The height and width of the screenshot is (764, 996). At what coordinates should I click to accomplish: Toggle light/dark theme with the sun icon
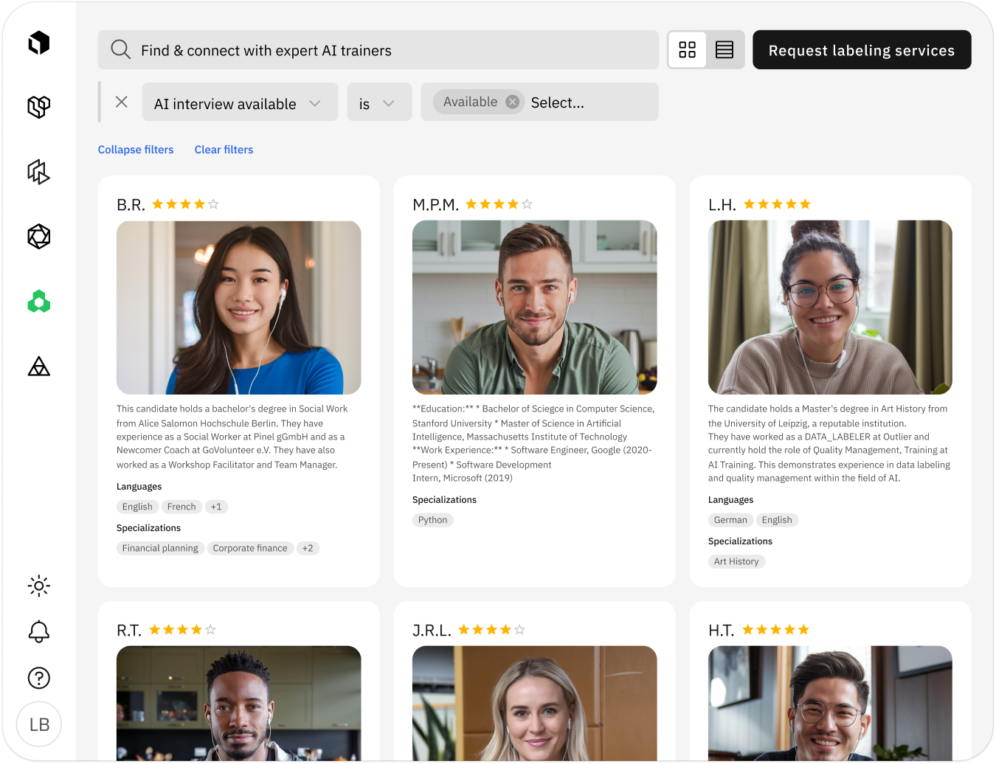38,586
